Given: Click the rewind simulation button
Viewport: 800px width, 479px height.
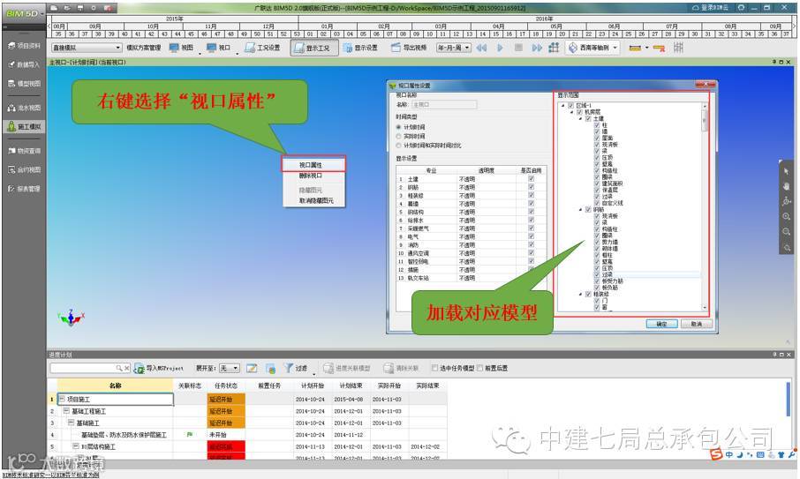Looking at the screenshot, I should (x=481, y=48).
